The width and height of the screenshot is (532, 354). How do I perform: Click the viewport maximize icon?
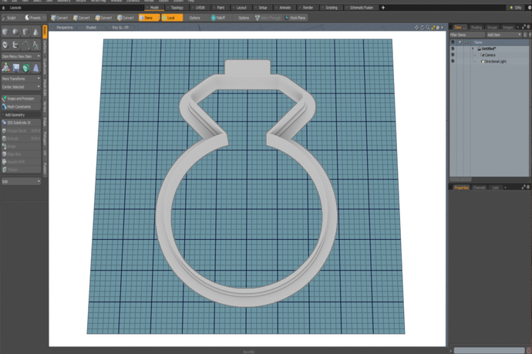[x=433, y=28]
